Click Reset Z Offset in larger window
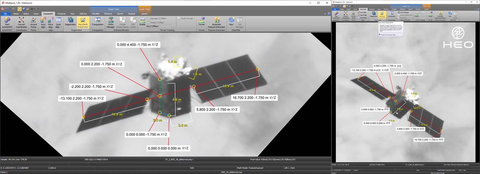The width and height of the screenshot is (480, 174). pos(157,22)
